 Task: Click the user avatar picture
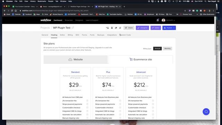pyautogui.click(x=163, y=20)
